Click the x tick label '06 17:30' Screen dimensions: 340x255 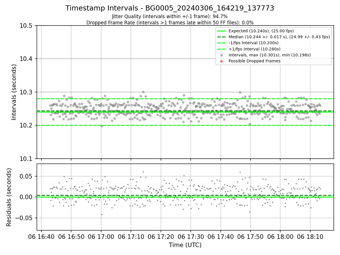[x=191, y=237]
